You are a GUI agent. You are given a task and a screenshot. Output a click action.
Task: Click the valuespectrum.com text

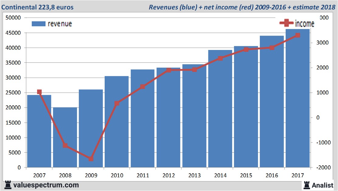[x=46, y=185]
